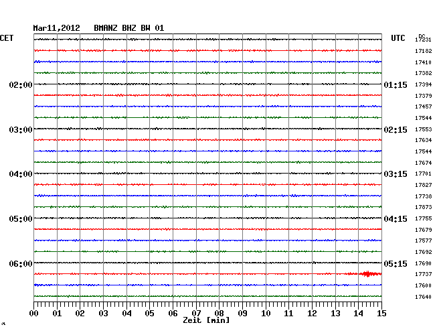Select the 05:00 CET time label
This screenshot has width=435, height=331.
(x=21, y=219)
